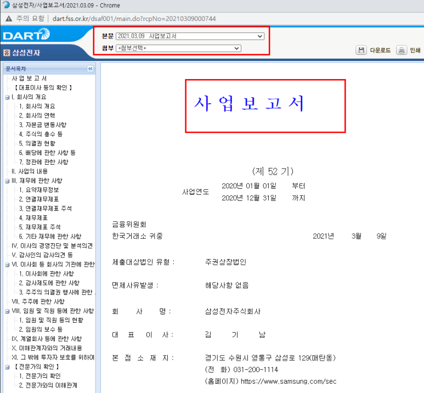
Task: Open the 첨부 attachment dropdown
Action: [x=178, y=48]
